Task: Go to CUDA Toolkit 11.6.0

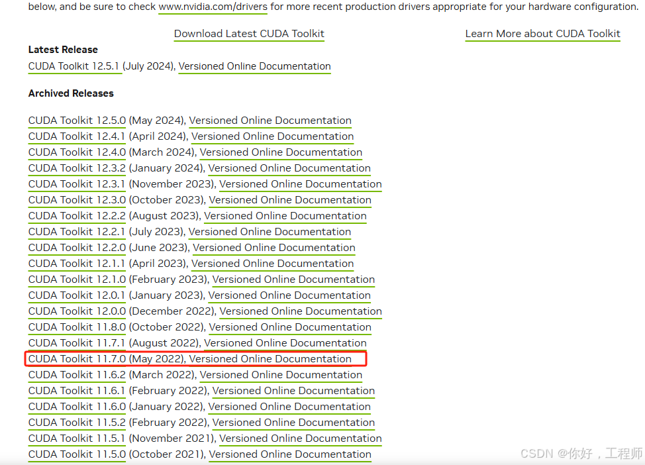Action: click(x=77, y=407)
